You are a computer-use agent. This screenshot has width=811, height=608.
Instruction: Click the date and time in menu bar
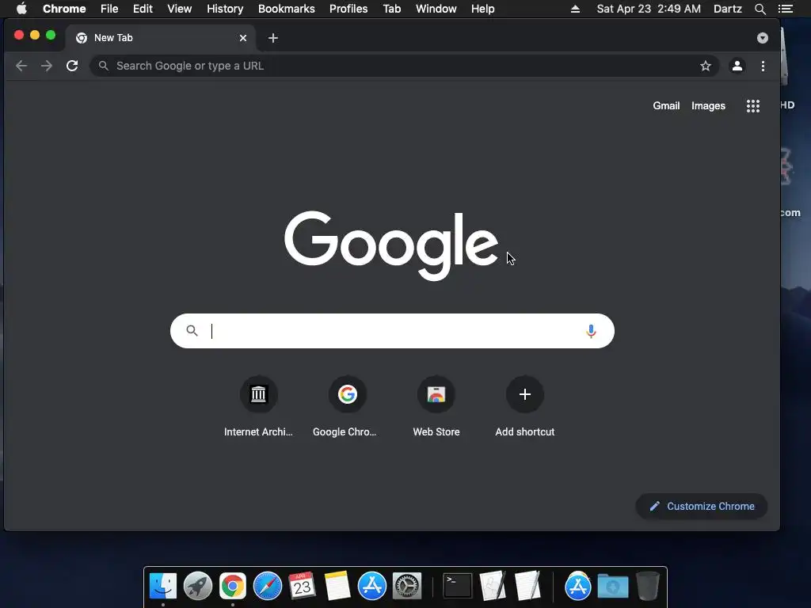(x=649, y=9)
